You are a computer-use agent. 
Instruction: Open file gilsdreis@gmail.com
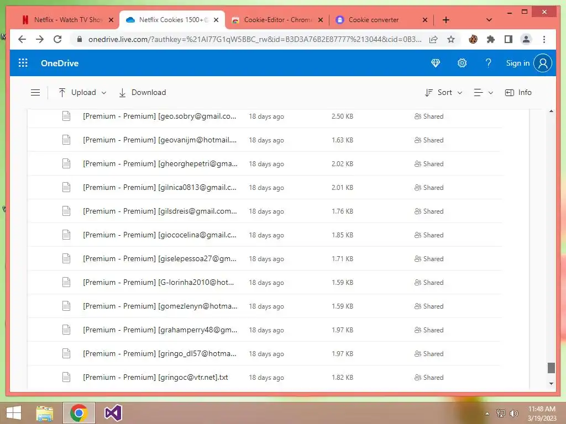point(160,211)
